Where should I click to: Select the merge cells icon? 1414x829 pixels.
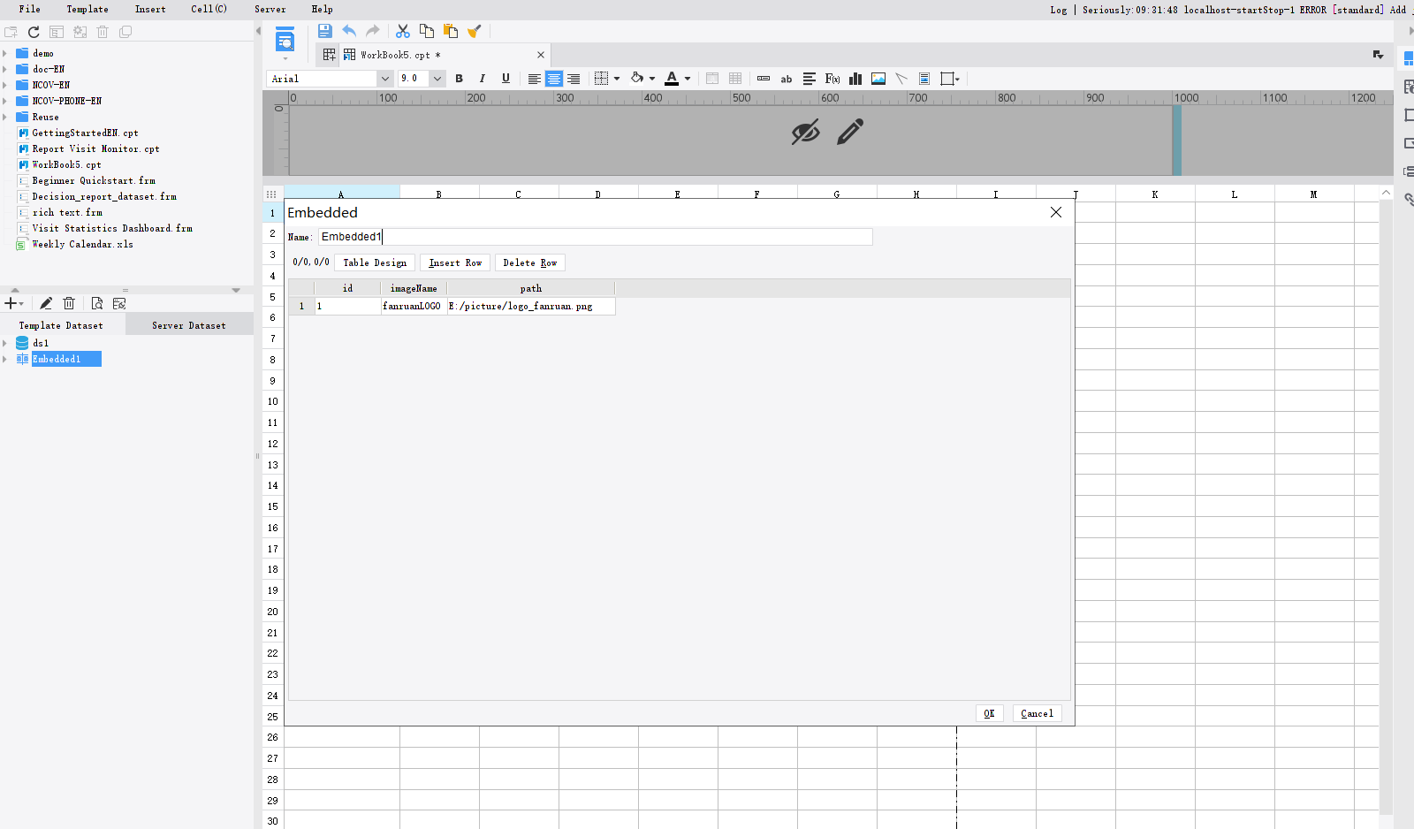(712, 79)
